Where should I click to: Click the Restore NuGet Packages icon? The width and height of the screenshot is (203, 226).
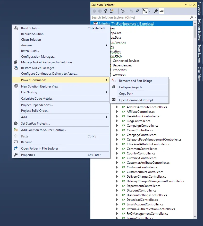[15, 68]
